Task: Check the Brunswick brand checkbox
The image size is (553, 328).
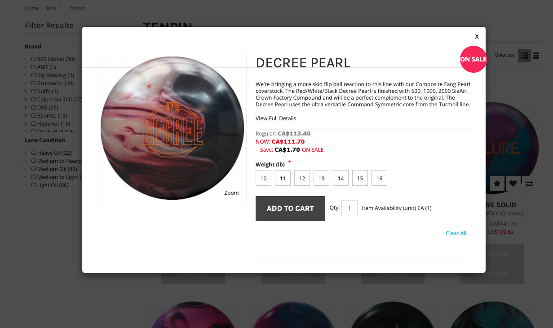Action: pyautogui.click(x=34, y=83)
